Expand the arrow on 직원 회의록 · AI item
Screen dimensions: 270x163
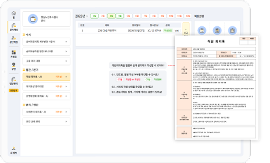coord(66,77)
